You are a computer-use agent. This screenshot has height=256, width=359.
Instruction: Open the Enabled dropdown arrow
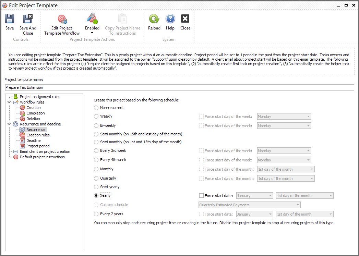tap(92, 33)
